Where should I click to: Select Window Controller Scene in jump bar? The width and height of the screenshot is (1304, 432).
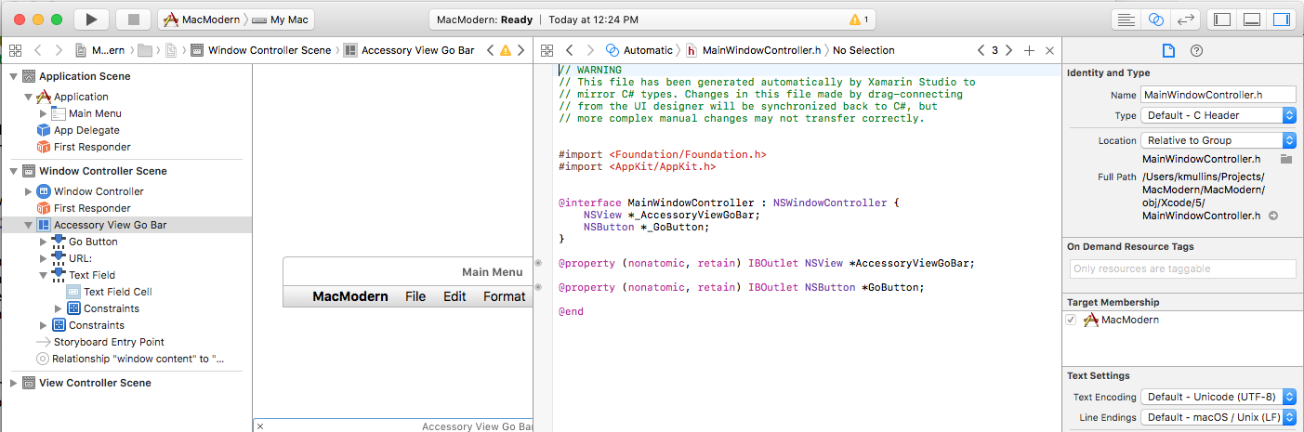pos(261,50)
